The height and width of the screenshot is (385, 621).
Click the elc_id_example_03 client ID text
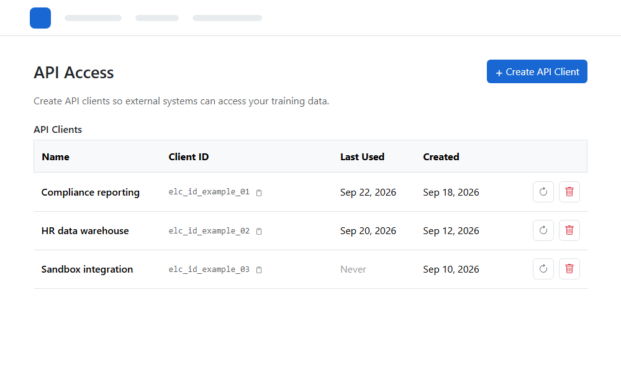[209, 269]
